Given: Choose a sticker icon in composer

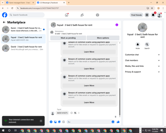Looking at the screenshot, I should tap(59, 122).
